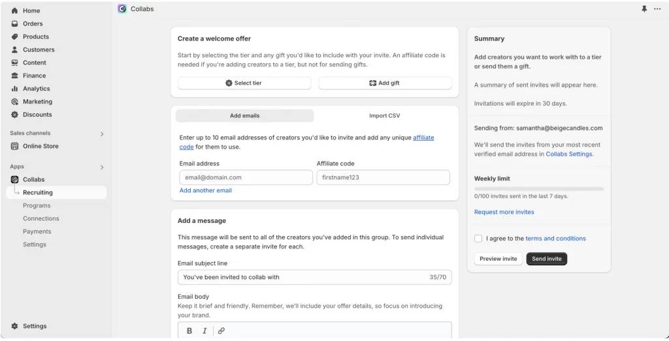Click the Sales channels heading text
The width and height of the screenshot is (669, 341).
[x=30, y=133]
